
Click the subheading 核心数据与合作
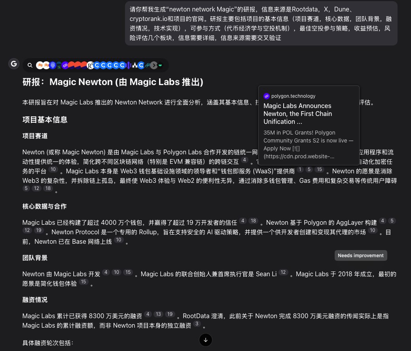[44, 206]
